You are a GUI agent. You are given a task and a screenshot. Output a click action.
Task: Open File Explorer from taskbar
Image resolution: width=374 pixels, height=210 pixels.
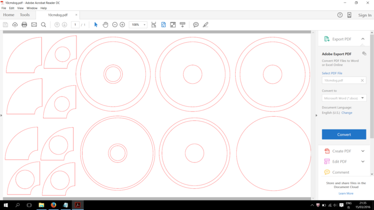[41, 205]
